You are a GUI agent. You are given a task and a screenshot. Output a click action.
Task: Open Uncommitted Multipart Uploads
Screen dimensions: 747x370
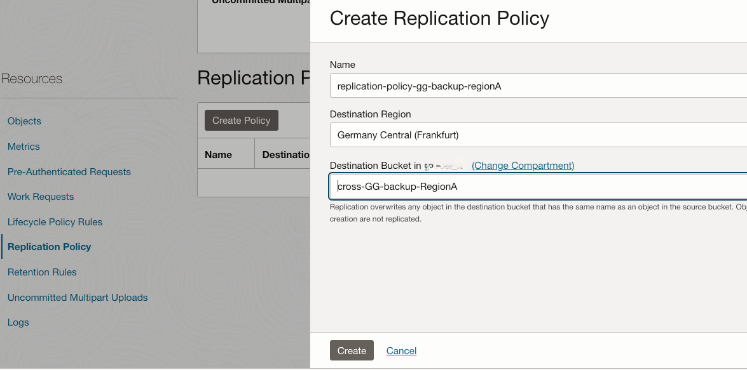[78, 297]
